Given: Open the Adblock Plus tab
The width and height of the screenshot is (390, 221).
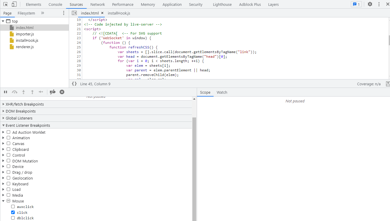Looking at the screenshot, I should coord(250,4).
